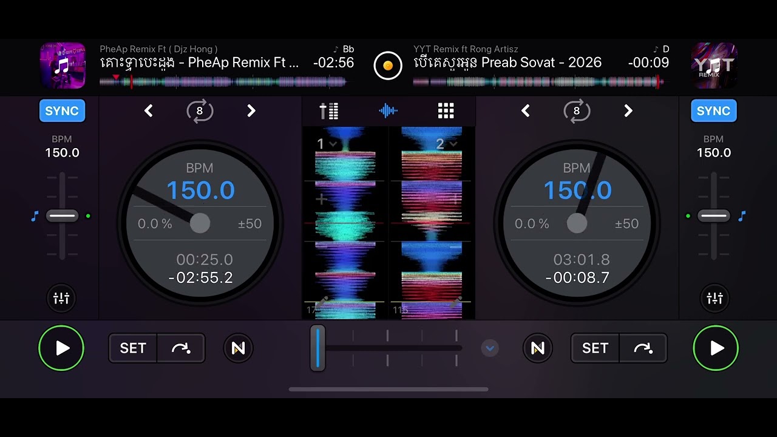Halve the loop length on right deck
This screenshot has height=437, width=777.
(x=526, y=111)
